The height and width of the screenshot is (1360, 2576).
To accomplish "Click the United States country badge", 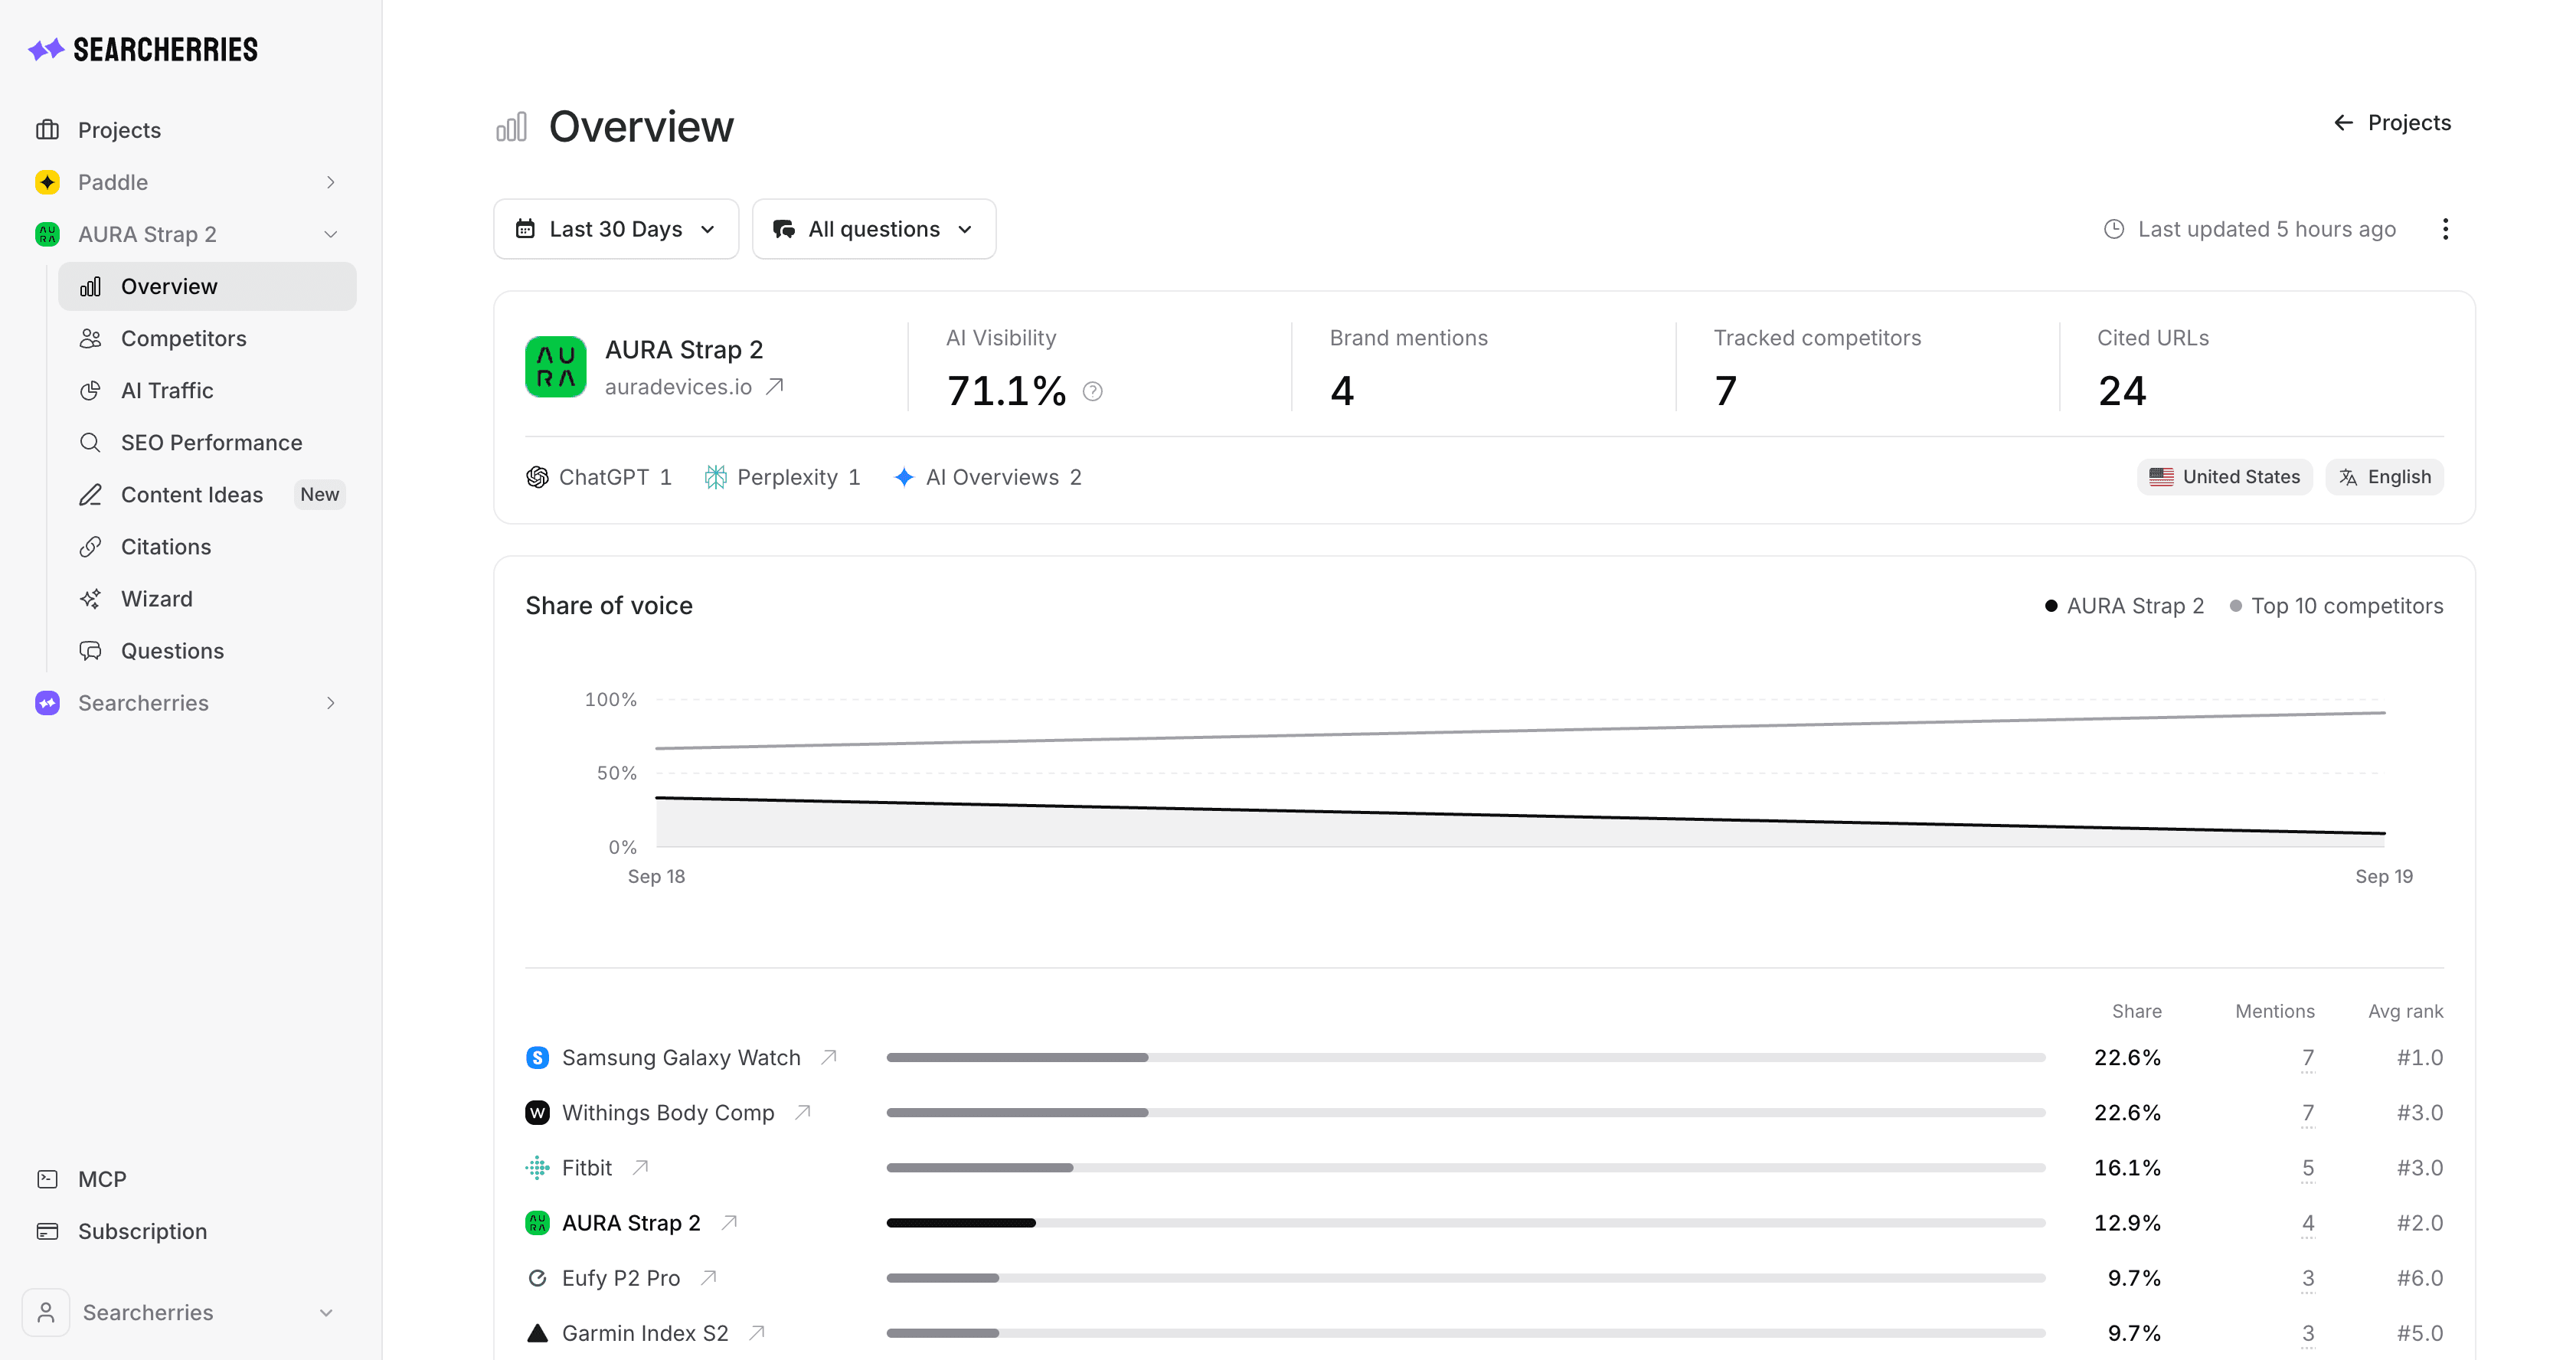I will (x=2225, y=477).
